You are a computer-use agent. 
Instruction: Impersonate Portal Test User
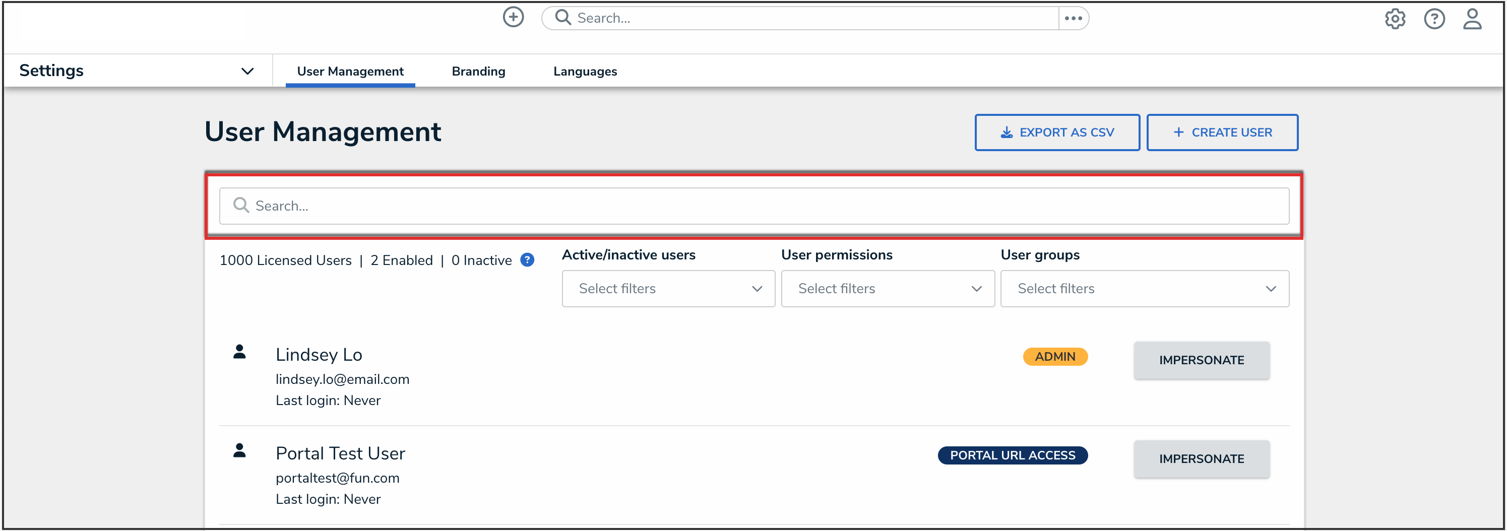[x=1201, y=459]
